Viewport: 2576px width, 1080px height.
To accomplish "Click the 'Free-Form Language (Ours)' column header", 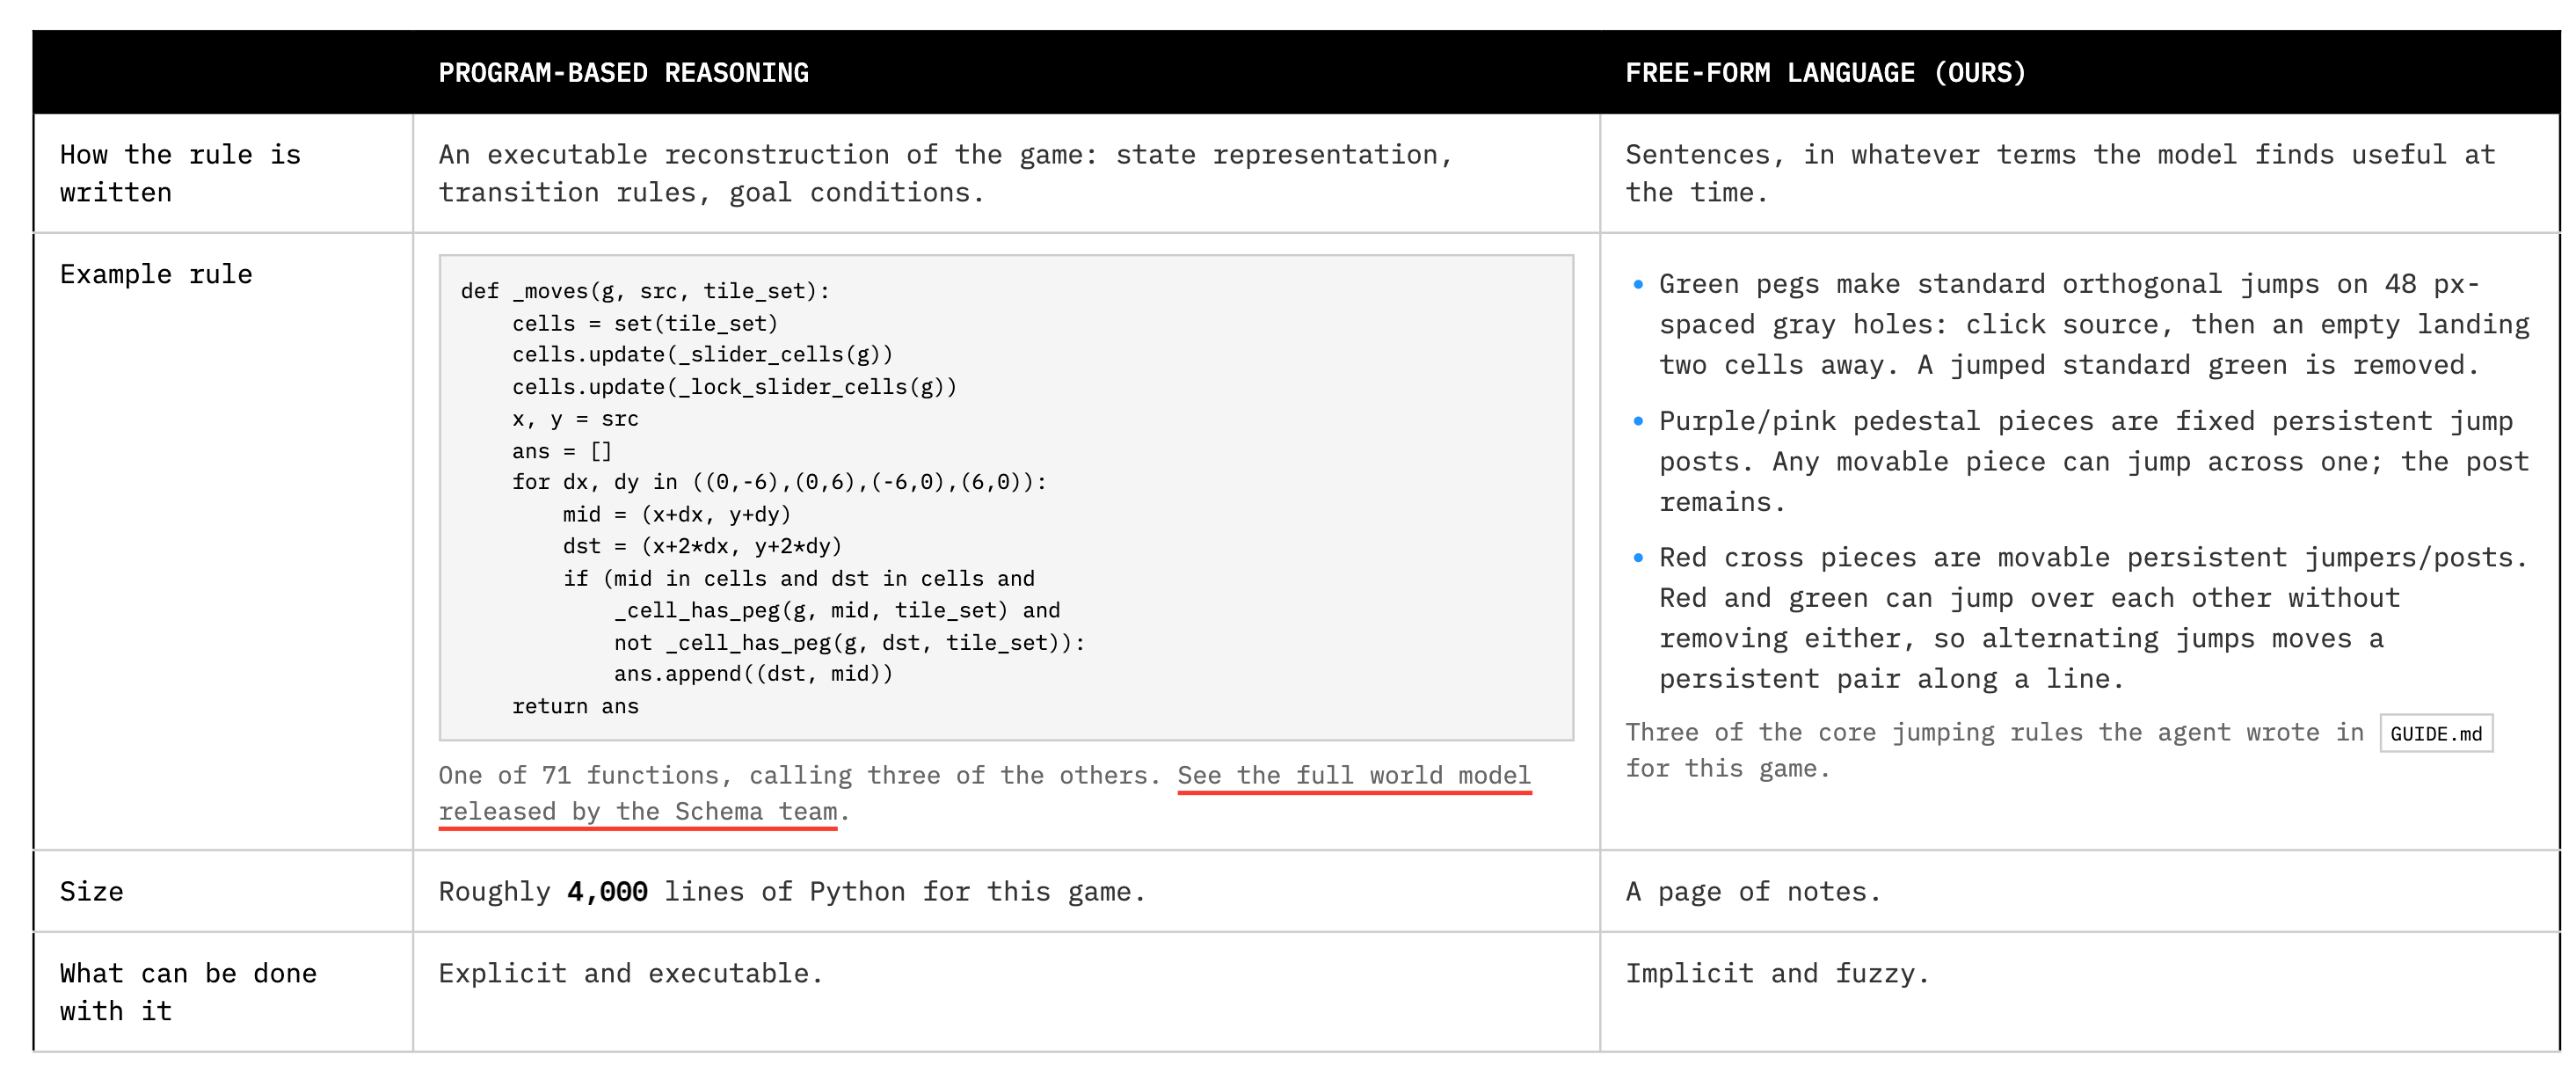I will (x=1825, y=73).
